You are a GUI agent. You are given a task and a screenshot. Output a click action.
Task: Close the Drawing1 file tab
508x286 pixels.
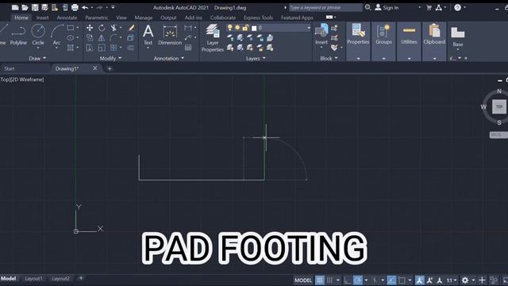(95, 68)
